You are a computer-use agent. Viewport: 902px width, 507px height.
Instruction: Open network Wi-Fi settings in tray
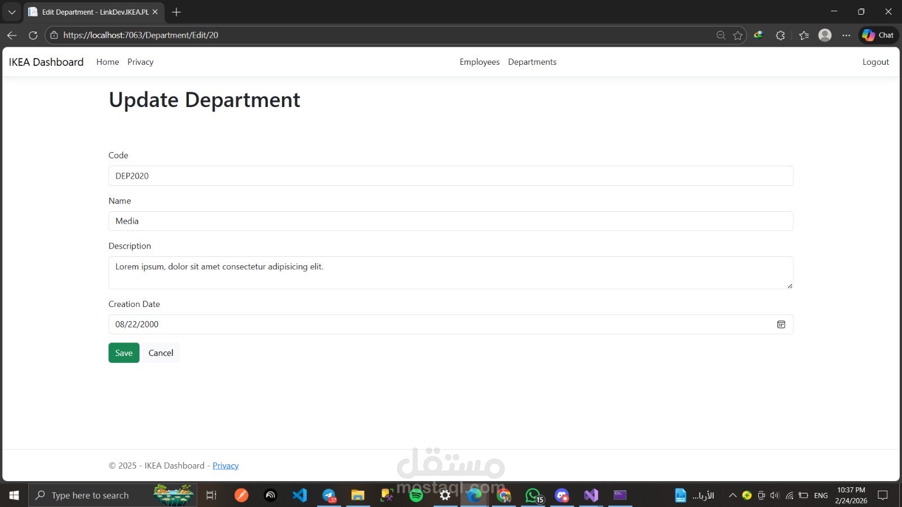pos(789,495)
